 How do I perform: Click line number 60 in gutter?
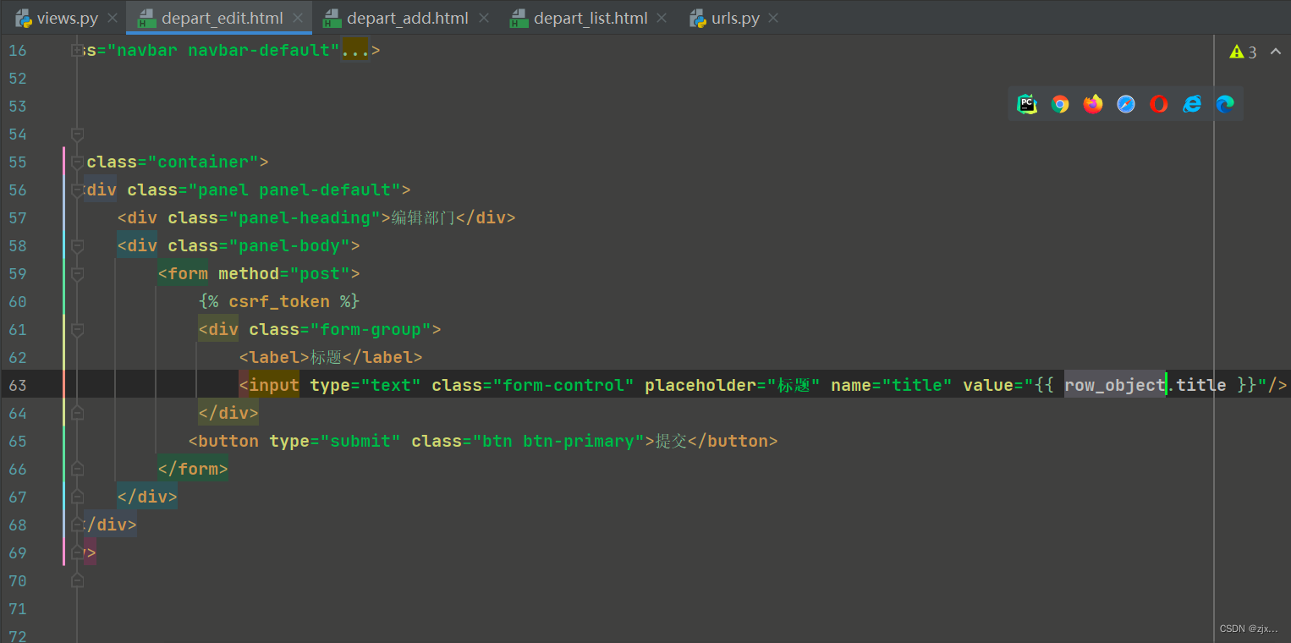pyautogui.click(x=18, y=301)
